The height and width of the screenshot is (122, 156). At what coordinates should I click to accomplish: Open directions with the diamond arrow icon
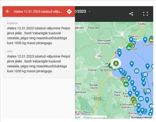click(69, 12)
